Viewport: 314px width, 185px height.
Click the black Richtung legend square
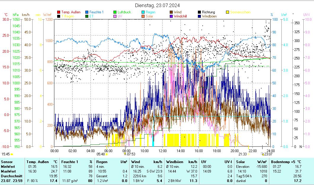pos(200,12)
